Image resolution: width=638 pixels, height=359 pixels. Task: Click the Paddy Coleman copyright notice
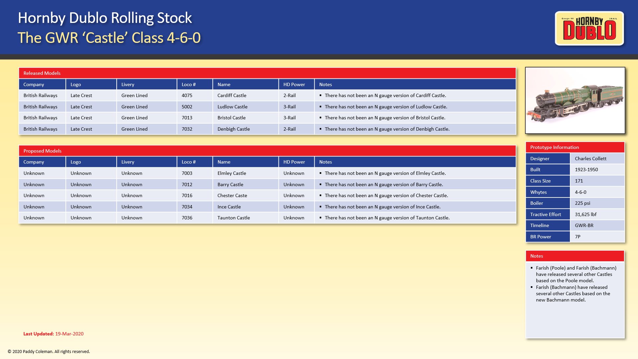[49, 351]
